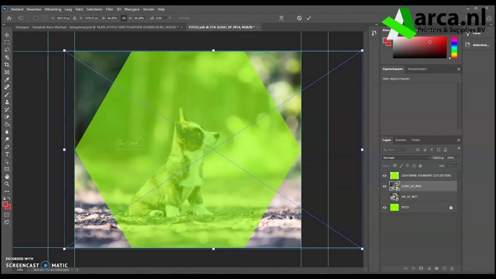The width and height of the screenshot is (496, 279).
Task: Select the Move tool
Action: tap(7, 35)
